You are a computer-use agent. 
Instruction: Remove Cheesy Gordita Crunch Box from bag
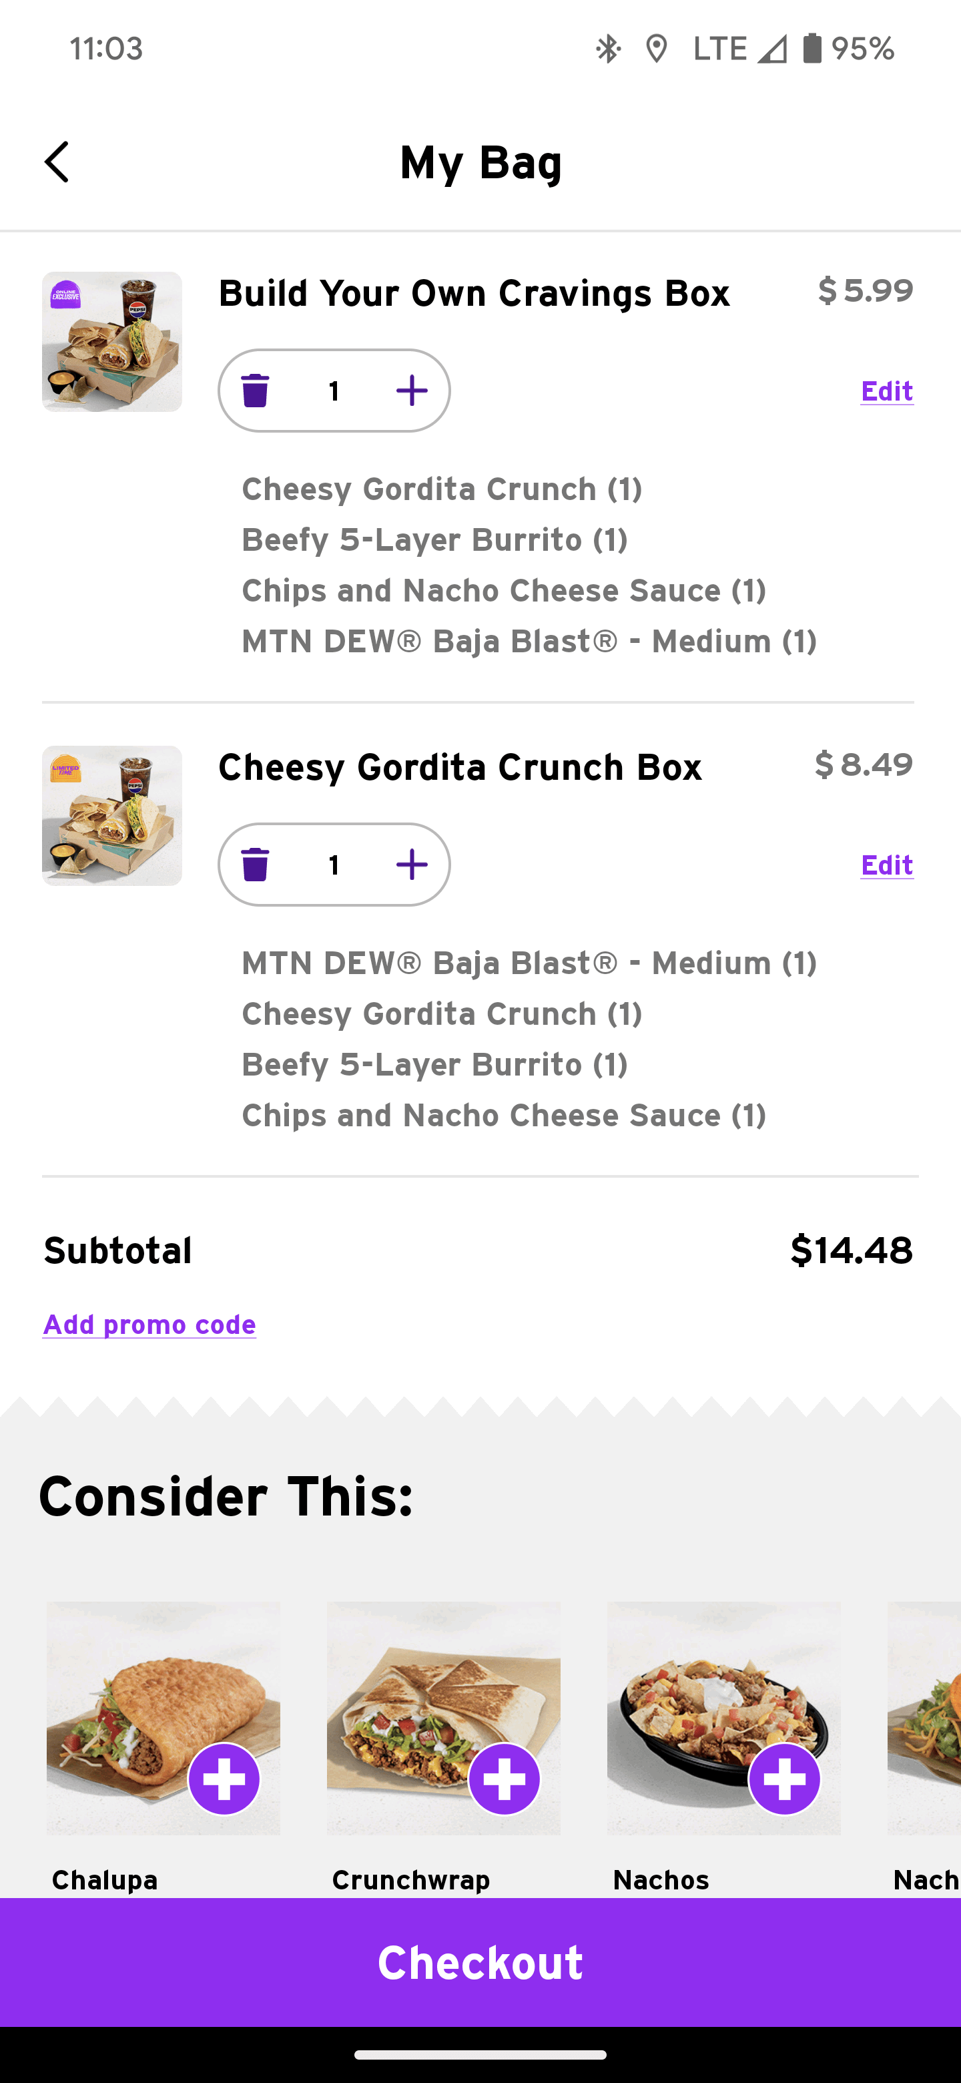(x=254, y=865)
